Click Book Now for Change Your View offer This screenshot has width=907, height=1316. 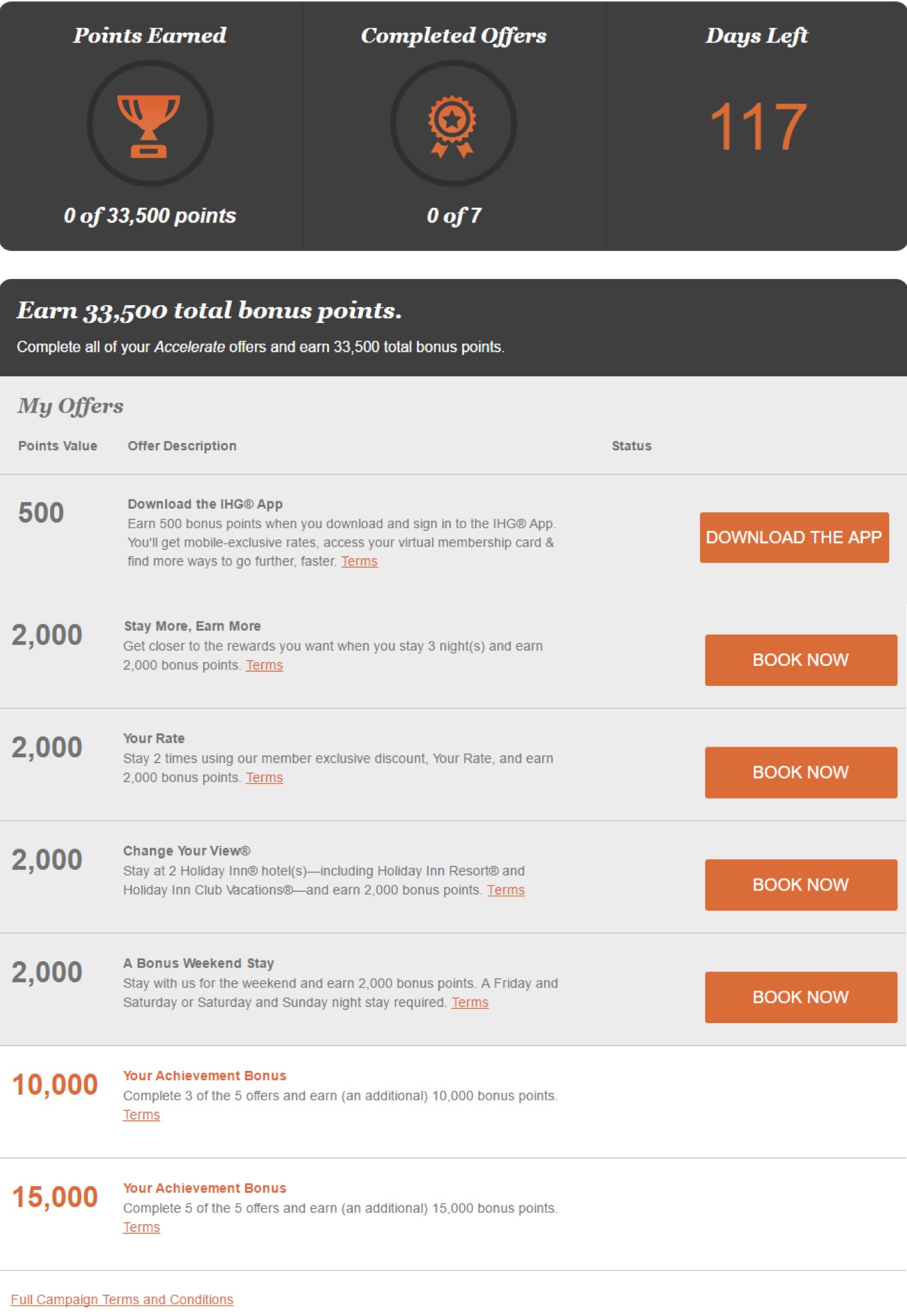[x=800, y=885]
